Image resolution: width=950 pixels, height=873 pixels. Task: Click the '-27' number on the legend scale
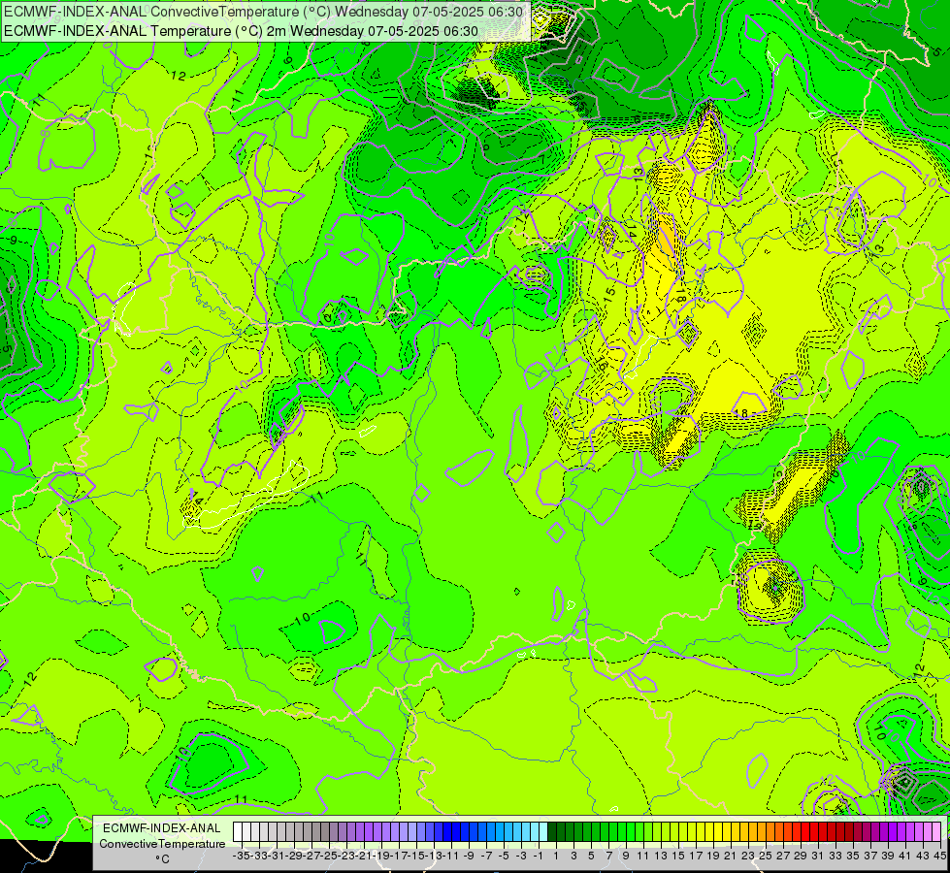pyautogui.click(x=311, y=856)
